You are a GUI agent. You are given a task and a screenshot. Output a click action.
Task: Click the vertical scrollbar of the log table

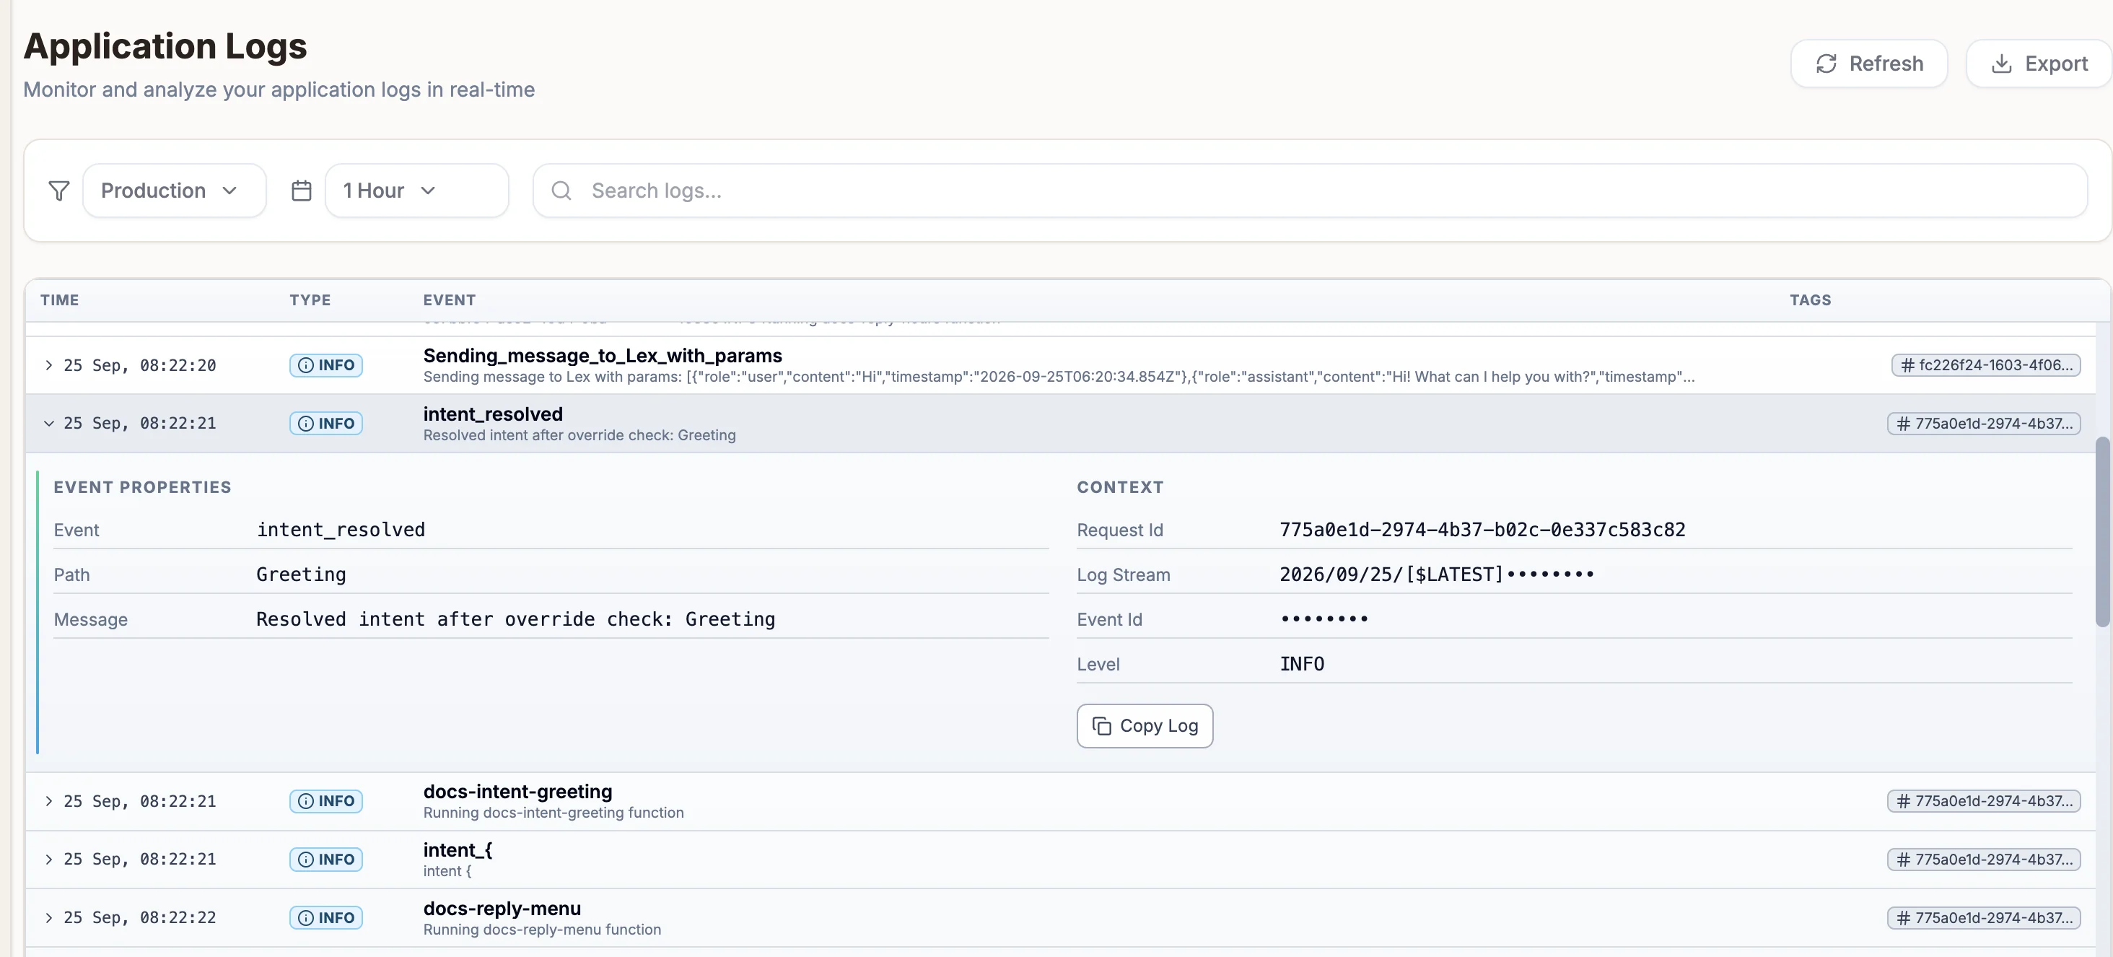tap(2102, 532)
